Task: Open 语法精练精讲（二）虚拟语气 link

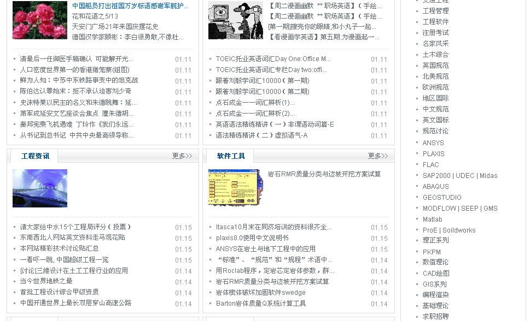Action: click(x=261, y=135)
